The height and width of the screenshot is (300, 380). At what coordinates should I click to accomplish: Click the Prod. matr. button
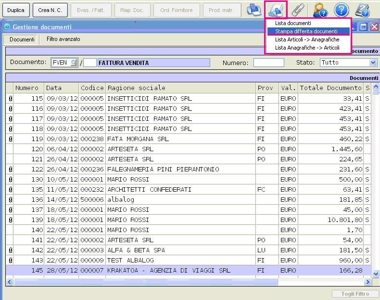pos(221,10)
